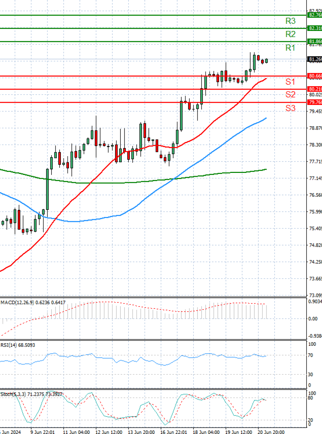This screenshot has height=434, width=322.
Task: Click the 11 Jun 04:00 time label
Action: [x=76, y=432]
